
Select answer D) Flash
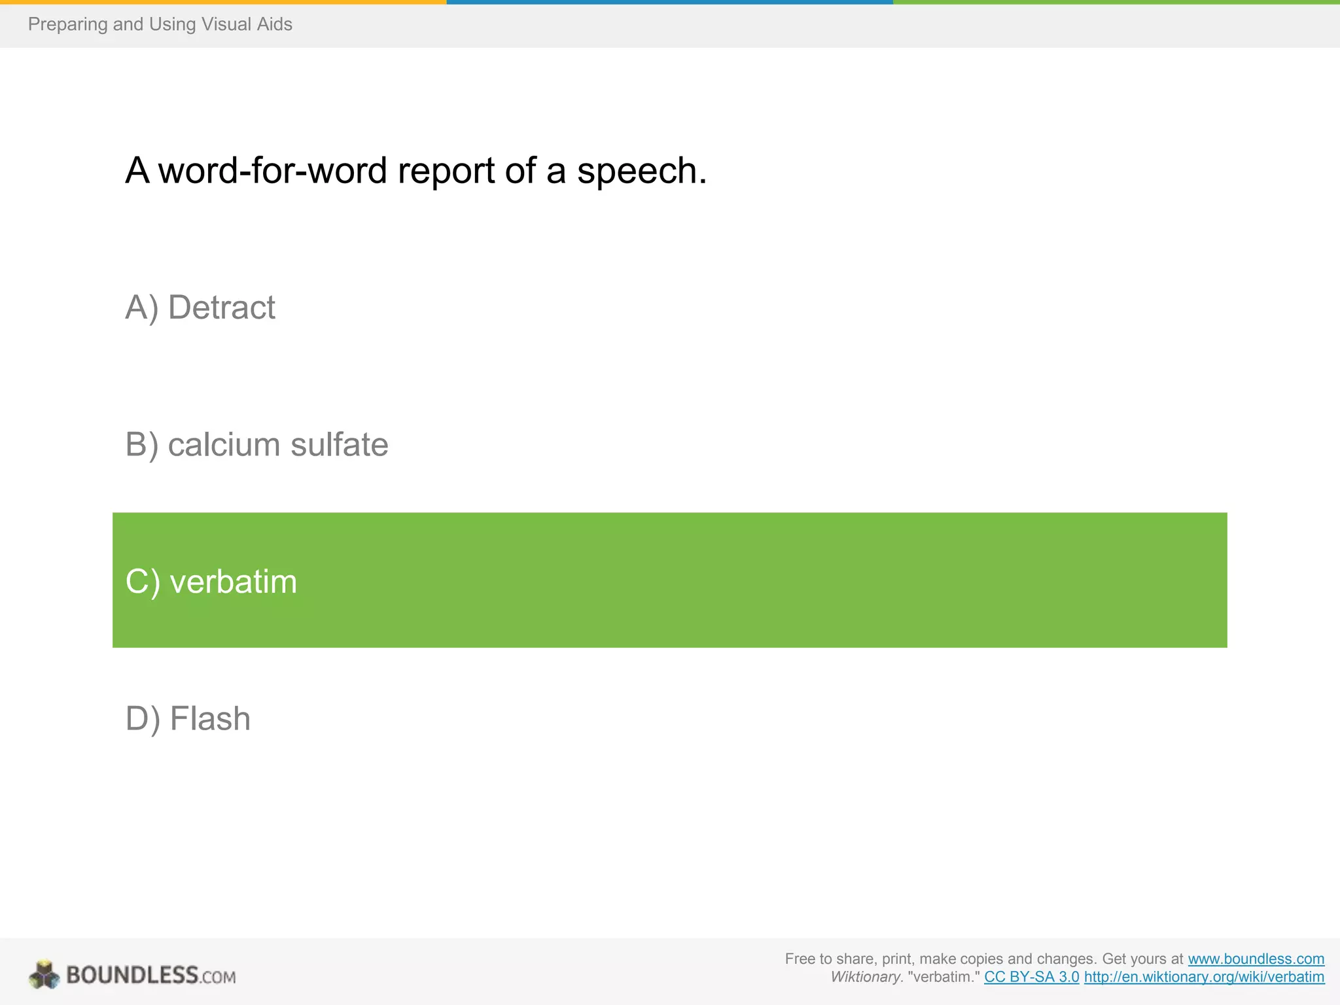click(x=188, y=718)
